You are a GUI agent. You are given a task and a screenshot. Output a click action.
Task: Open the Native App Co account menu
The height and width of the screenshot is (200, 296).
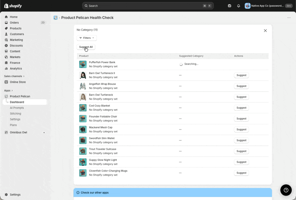(269, 6)
